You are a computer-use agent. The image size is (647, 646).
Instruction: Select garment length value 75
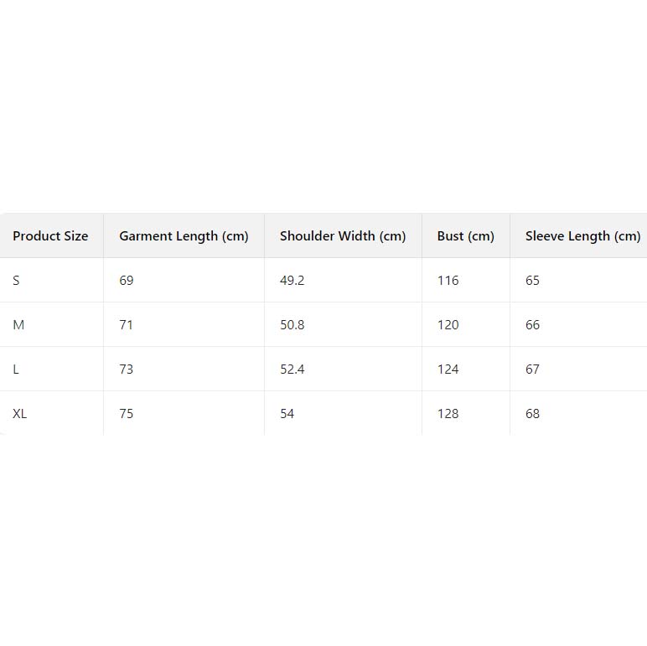click(x=127, y=414)
